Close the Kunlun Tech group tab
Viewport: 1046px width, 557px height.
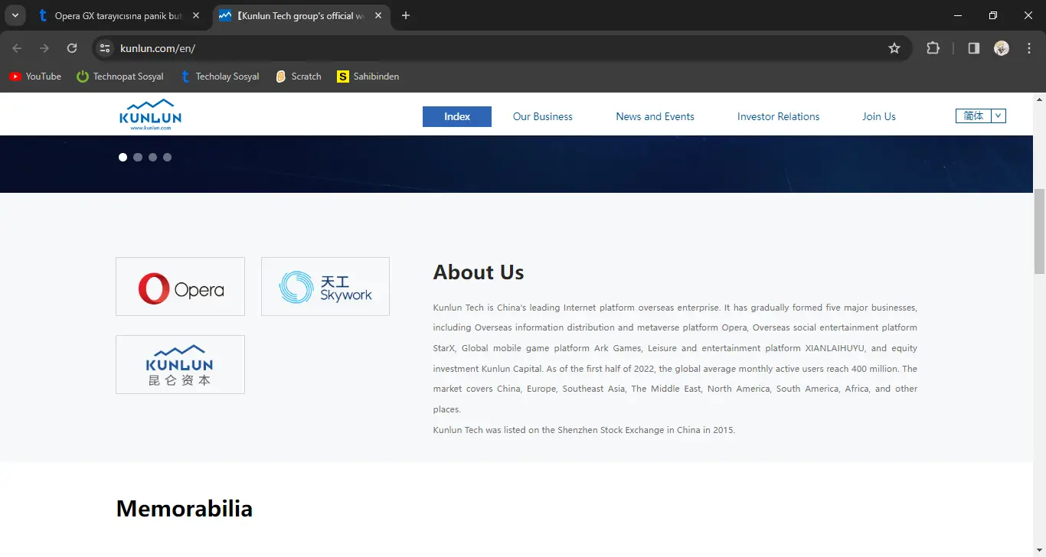tap(378, 15)
